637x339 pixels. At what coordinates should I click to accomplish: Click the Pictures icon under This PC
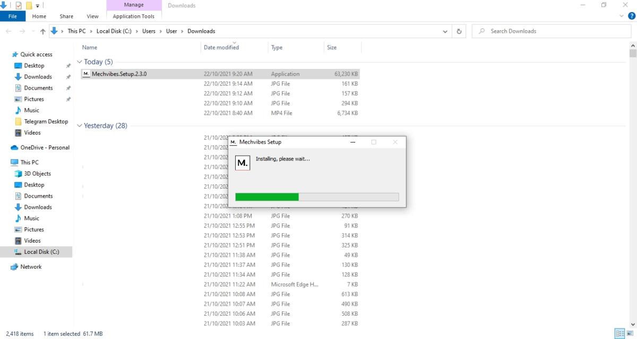[18, 229]
